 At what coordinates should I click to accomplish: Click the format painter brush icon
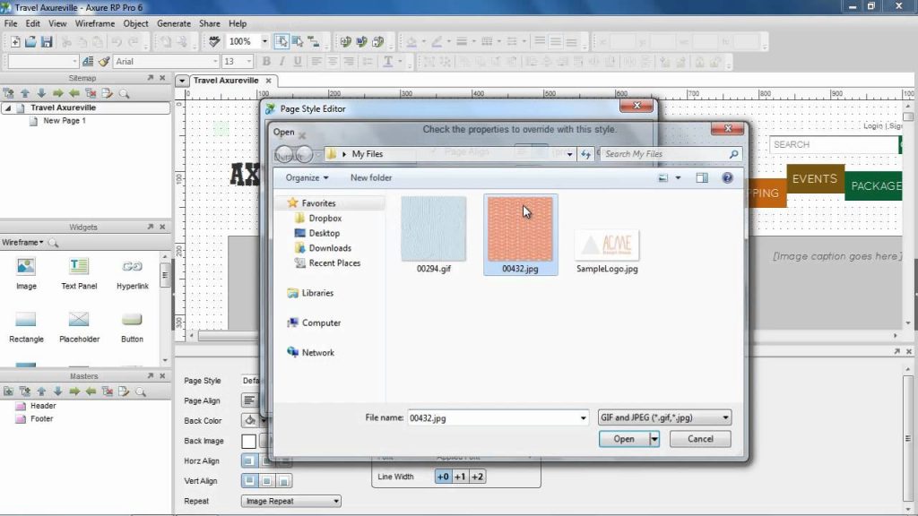[104, 62]
